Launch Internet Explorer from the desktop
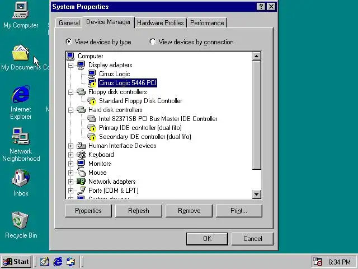Image resolution: width=358 pixels, height=269 pixels. pyautogui.click(x=21, y=94)
